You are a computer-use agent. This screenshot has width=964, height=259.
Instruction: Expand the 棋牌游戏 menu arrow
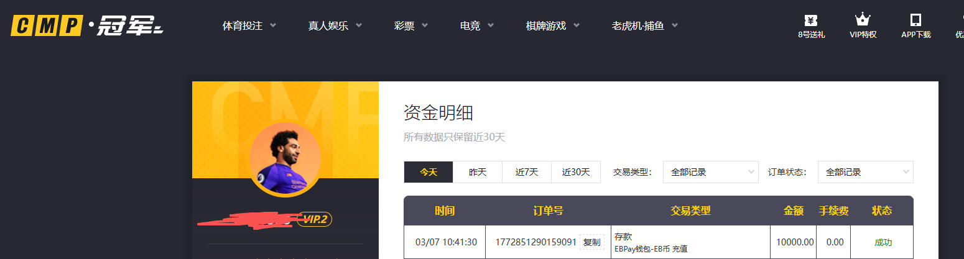(x=577, y=26)
